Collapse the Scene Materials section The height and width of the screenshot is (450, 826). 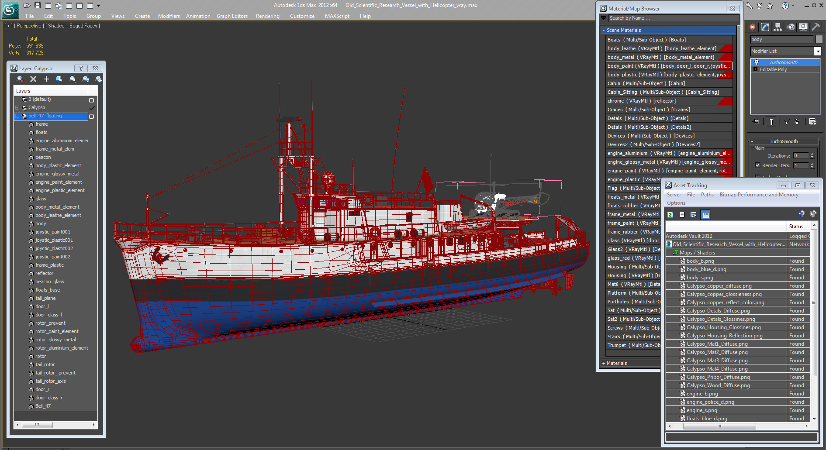[x=668, y=30]
